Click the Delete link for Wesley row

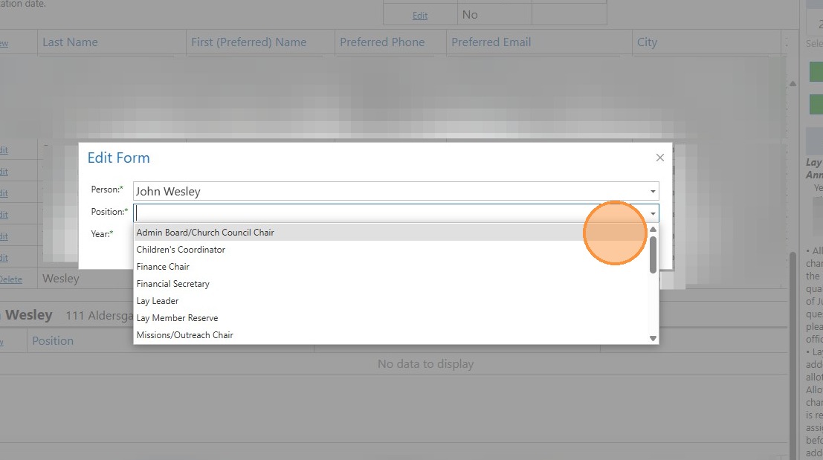[x=10, y=279]
